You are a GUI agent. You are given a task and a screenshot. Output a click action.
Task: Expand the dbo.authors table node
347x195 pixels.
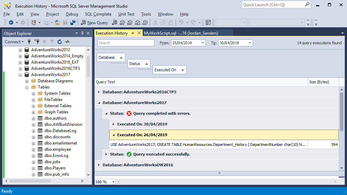33,119
